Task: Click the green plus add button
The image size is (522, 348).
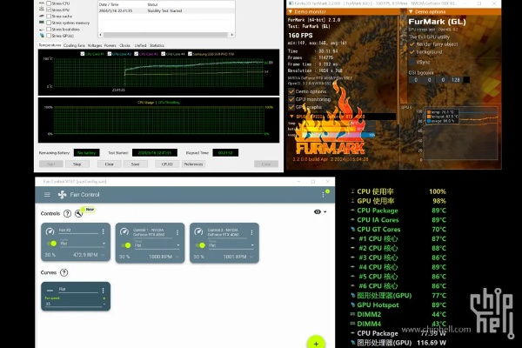Action: pos(315,343)
